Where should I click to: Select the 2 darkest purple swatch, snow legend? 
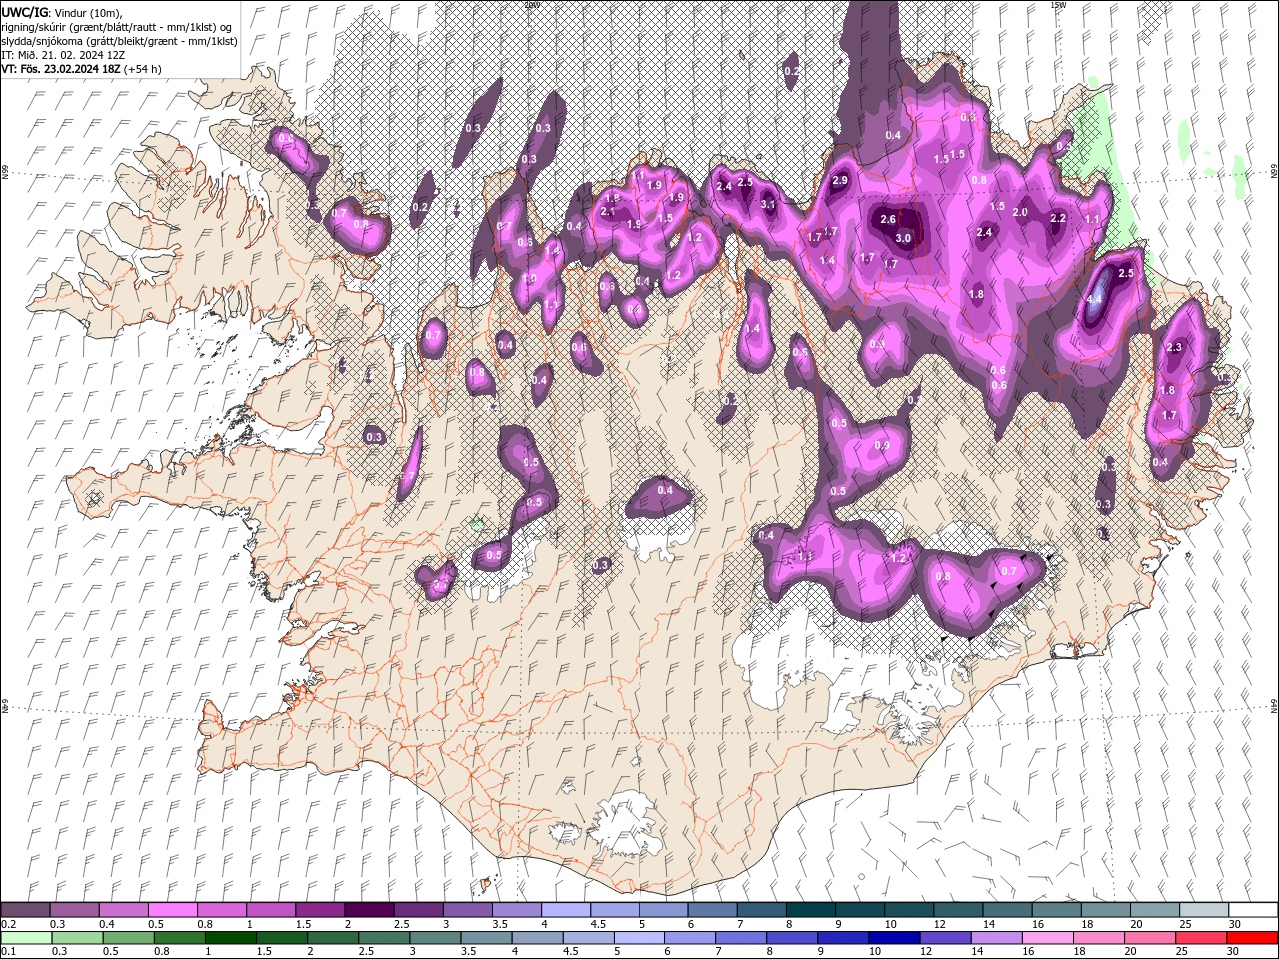point(369,910)
